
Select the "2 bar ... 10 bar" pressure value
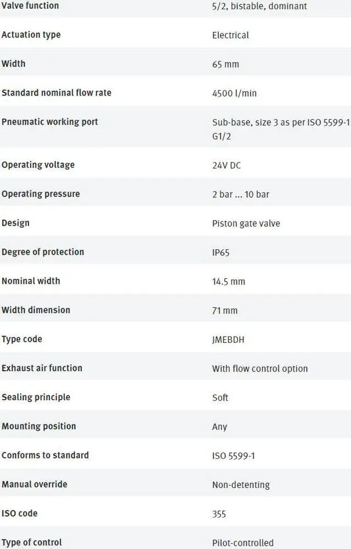pyautogui.click(x=241, y=194)
